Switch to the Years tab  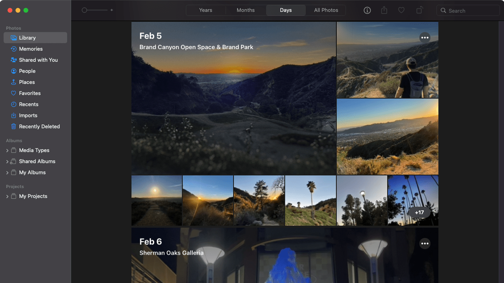206,10
